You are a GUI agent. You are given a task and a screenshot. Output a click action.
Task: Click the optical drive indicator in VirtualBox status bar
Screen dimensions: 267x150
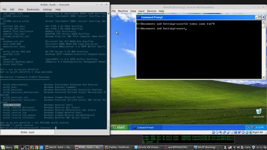coord(217,132)
